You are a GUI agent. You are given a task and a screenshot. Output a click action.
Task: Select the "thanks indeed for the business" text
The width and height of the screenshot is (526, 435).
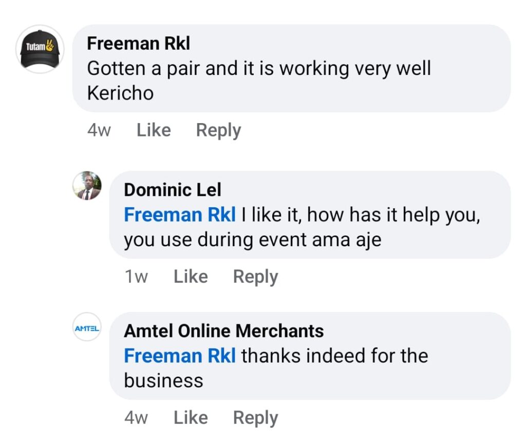(334, 356)
